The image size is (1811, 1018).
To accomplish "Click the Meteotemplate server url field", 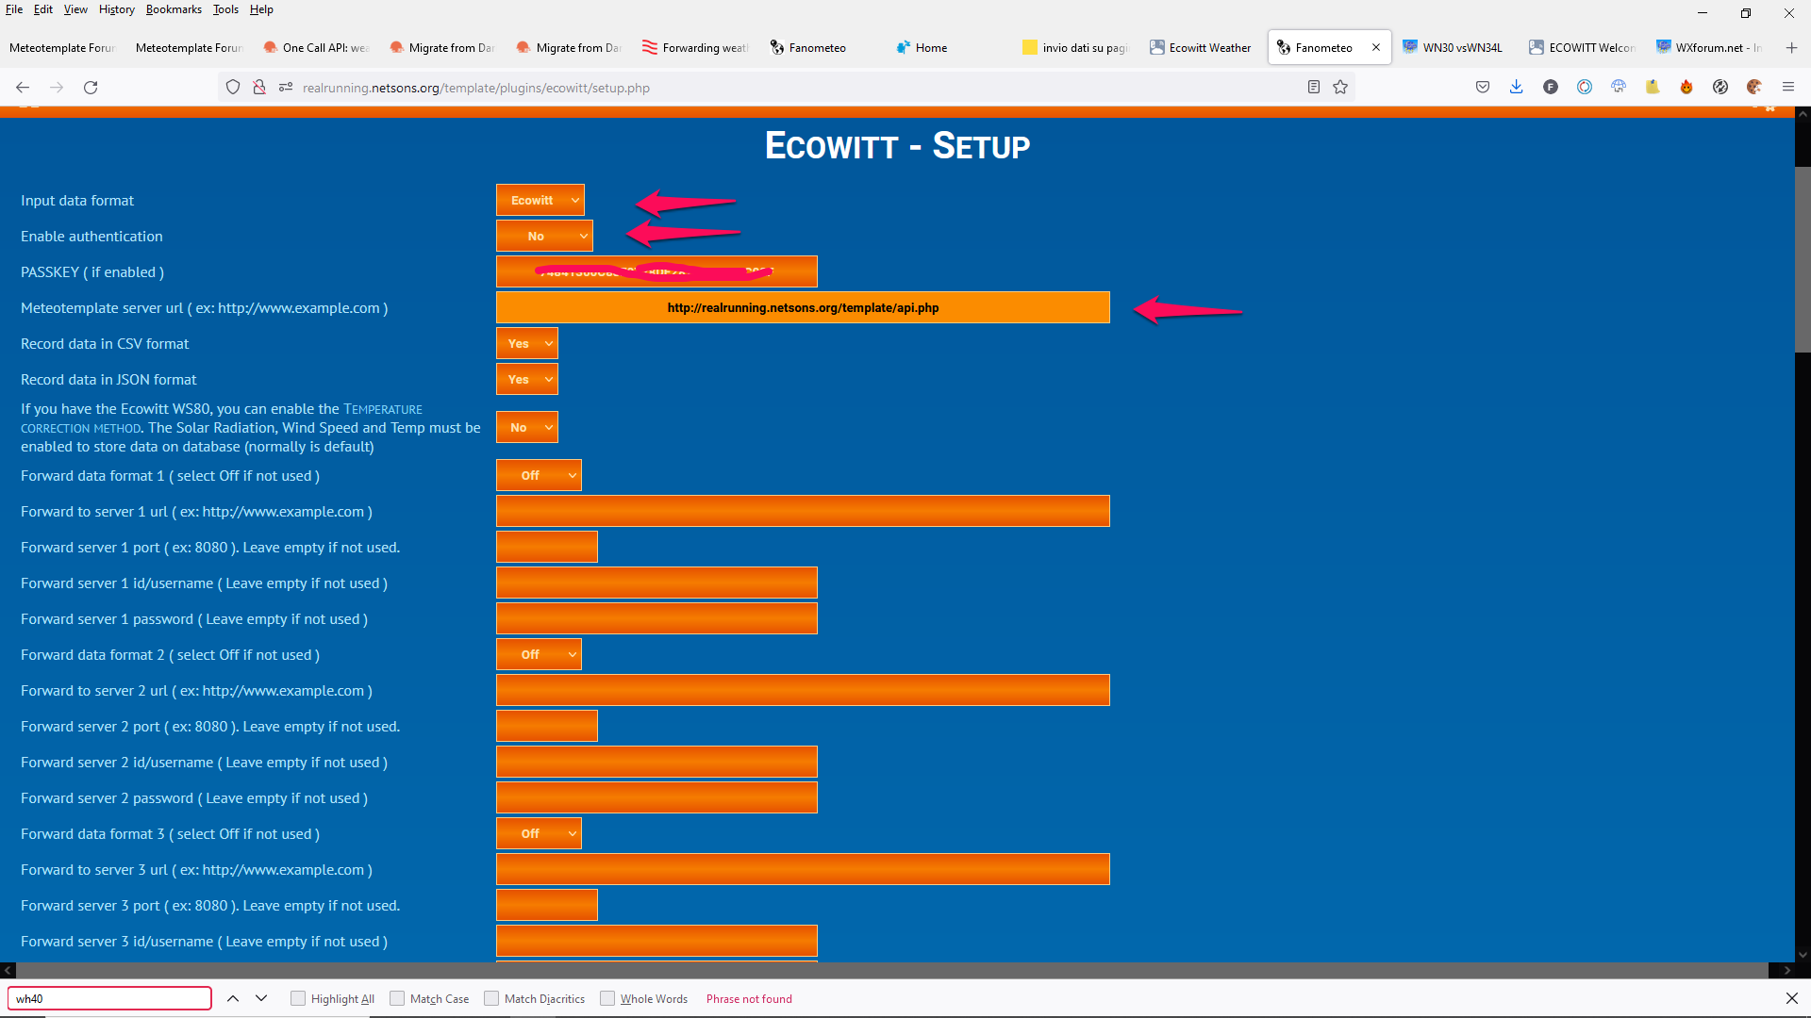I will [x=803, y=307].
